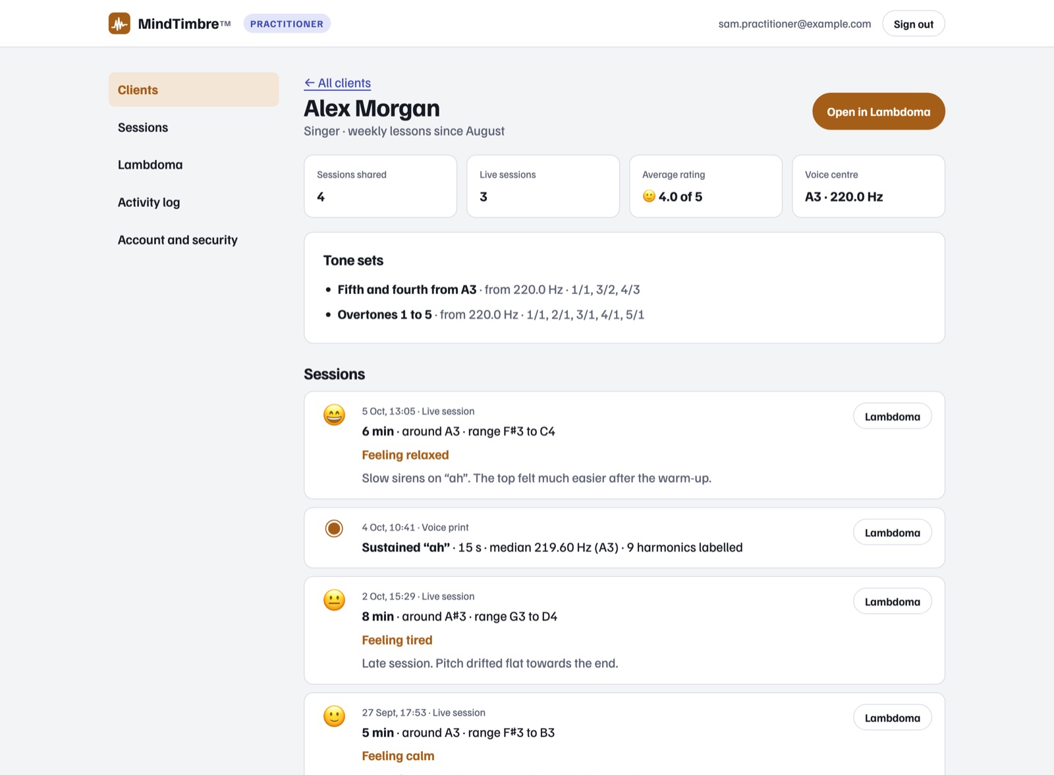Click the 'Feeling tired' label
This screenshot has width=1054, height=775.
click(397, 640)
